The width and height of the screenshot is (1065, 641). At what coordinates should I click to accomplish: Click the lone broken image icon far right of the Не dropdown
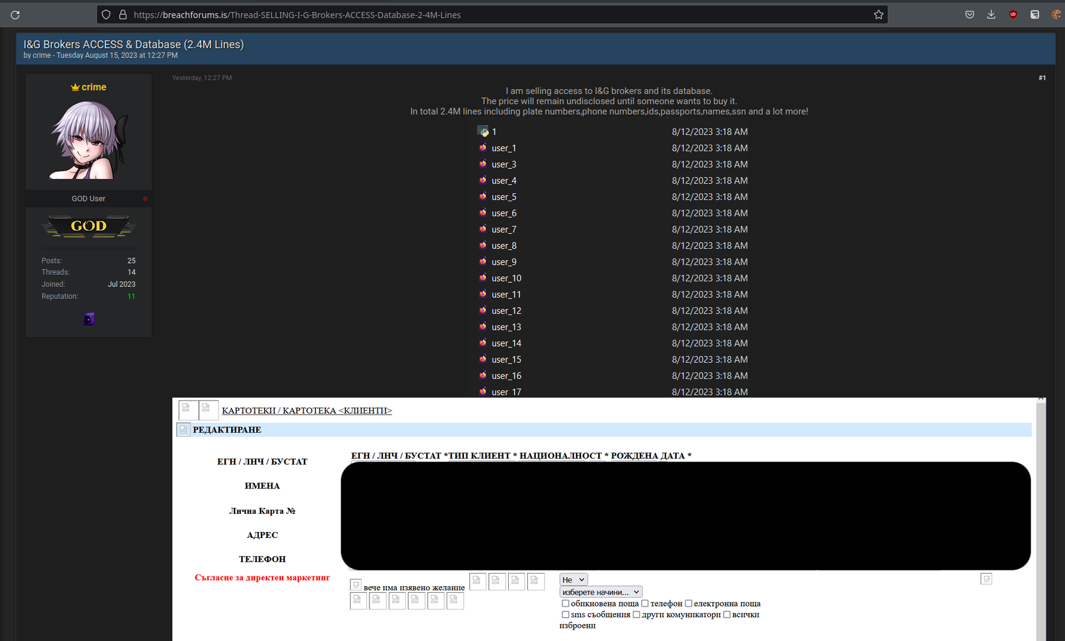click(x=986, y=579)
